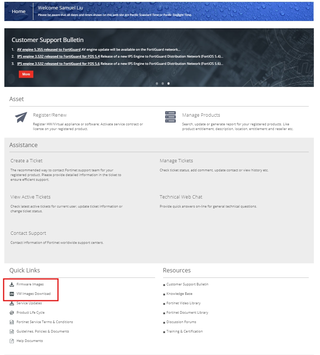Open the Manage Tickets link

[x=176, y=161]
